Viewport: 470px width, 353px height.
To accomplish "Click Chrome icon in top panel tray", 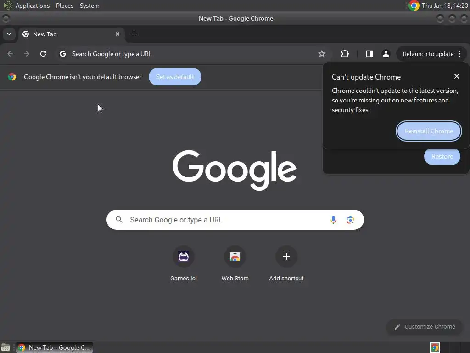I will [x=414, y=6].
